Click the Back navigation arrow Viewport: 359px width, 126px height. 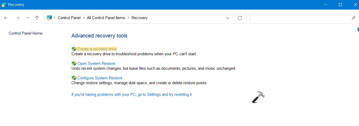pos(6,18)
